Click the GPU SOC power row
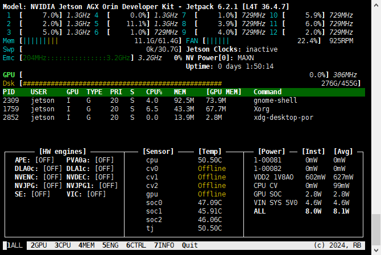 click(301, 194)
